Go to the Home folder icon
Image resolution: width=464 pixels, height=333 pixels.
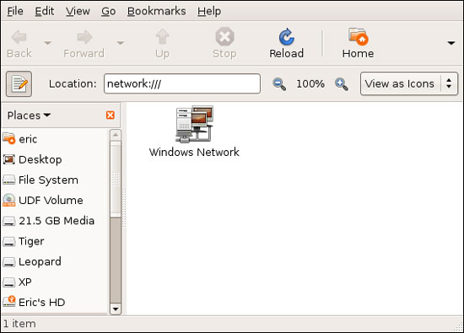click(x=358, y=36)
